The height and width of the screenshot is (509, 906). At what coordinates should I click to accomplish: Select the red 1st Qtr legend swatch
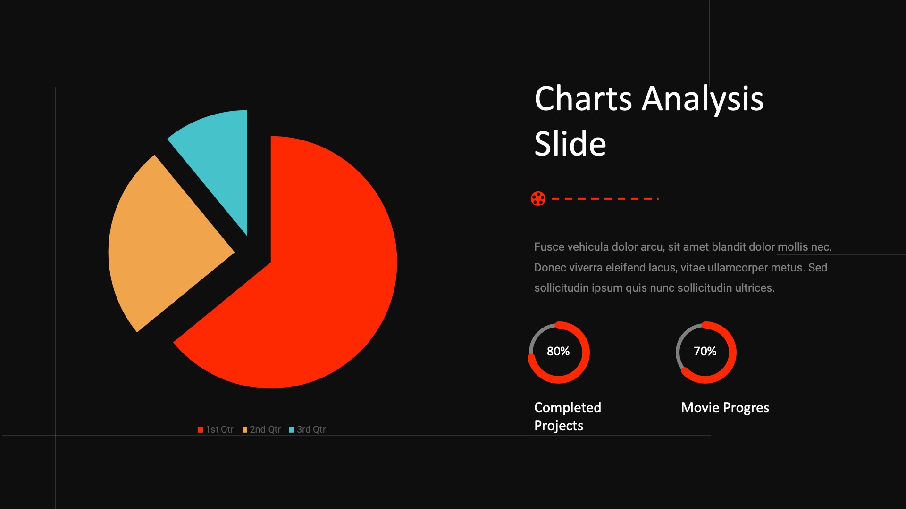[x=200, y=430]
